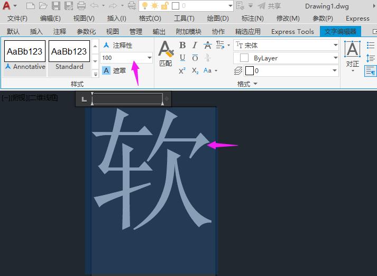Toggle the layer freeze sun icon
The image size is (377, 276).
click(x=154, y=5)
